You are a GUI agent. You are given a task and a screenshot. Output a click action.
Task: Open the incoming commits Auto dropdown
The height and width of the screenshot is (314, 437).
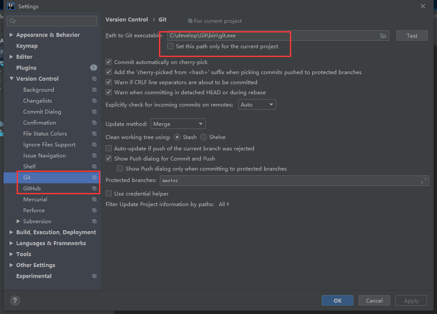click(257, 105)
